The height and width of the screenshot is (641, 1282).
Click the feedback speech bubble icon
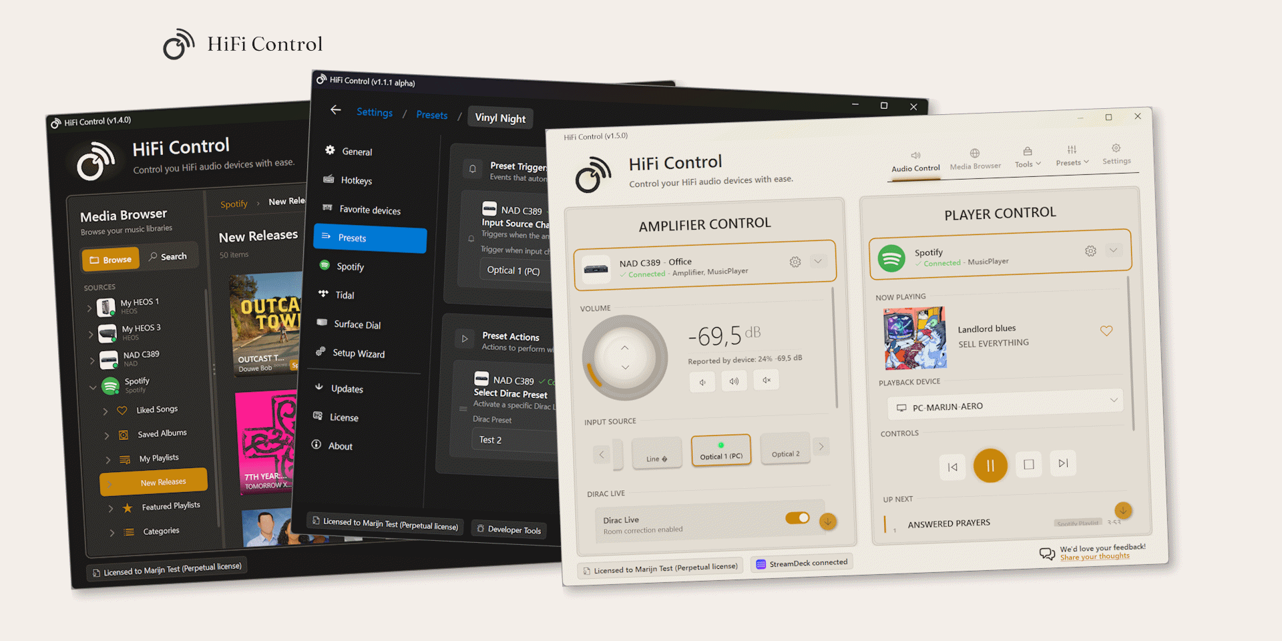pos(1048,554)
